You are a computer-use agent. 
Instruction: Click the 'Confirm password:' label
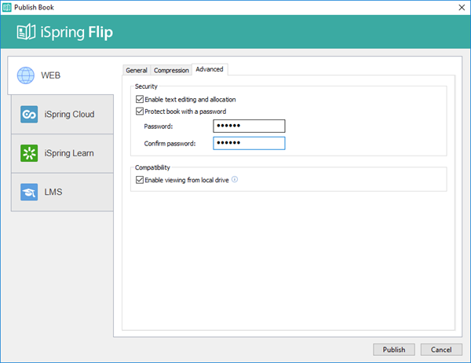(170, 144)
